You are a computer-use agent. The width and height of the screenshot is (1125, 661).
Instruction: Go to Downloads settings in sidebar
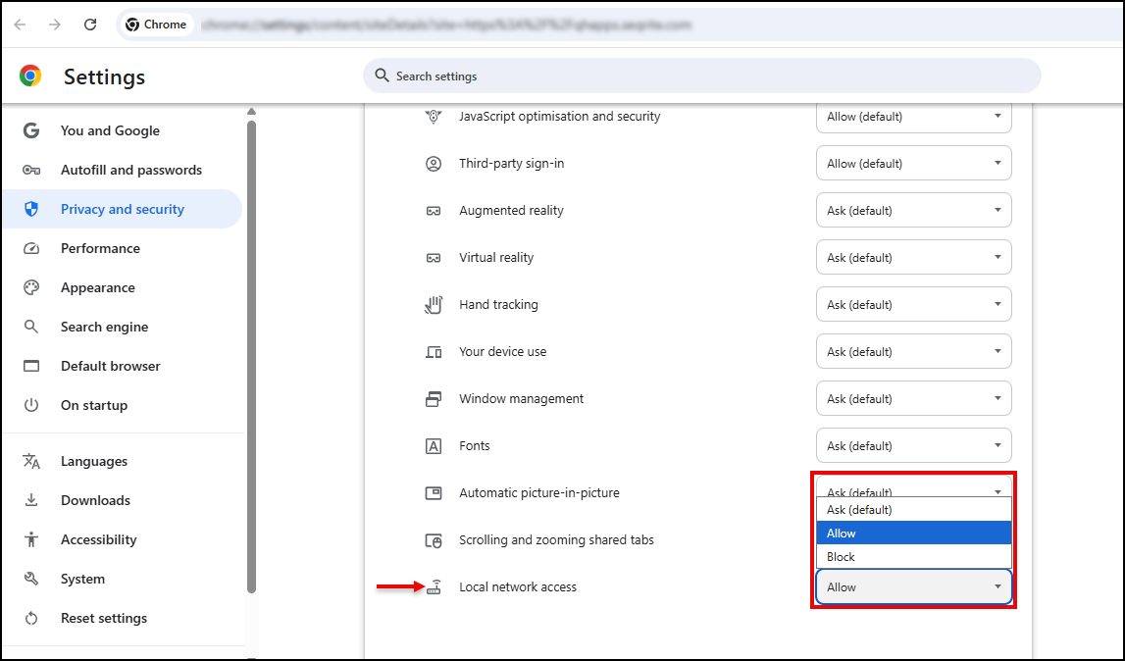pos(95,500)
